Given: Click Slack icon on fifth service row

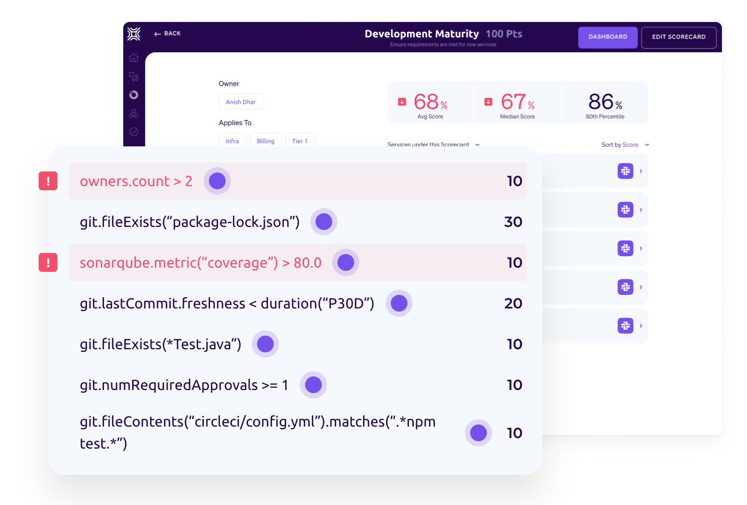Looking at the screenshot, I should (625, 326).
